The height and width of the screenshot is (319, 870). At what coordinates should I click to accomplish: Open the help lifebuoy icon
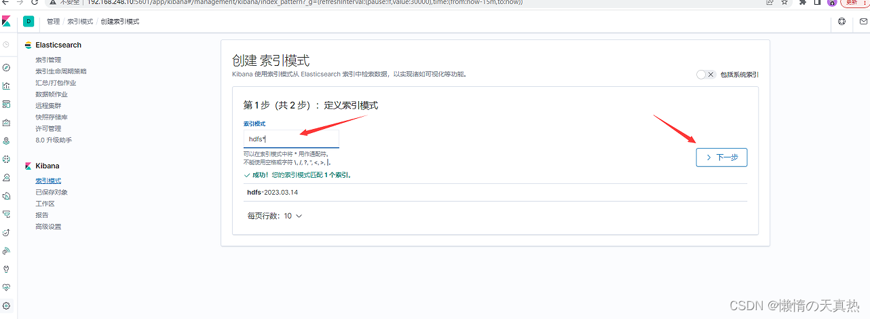point(842,21)
